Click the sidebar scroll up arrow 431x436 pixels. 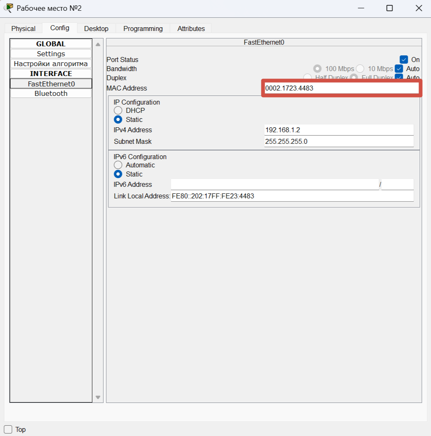tap(98, 45)
